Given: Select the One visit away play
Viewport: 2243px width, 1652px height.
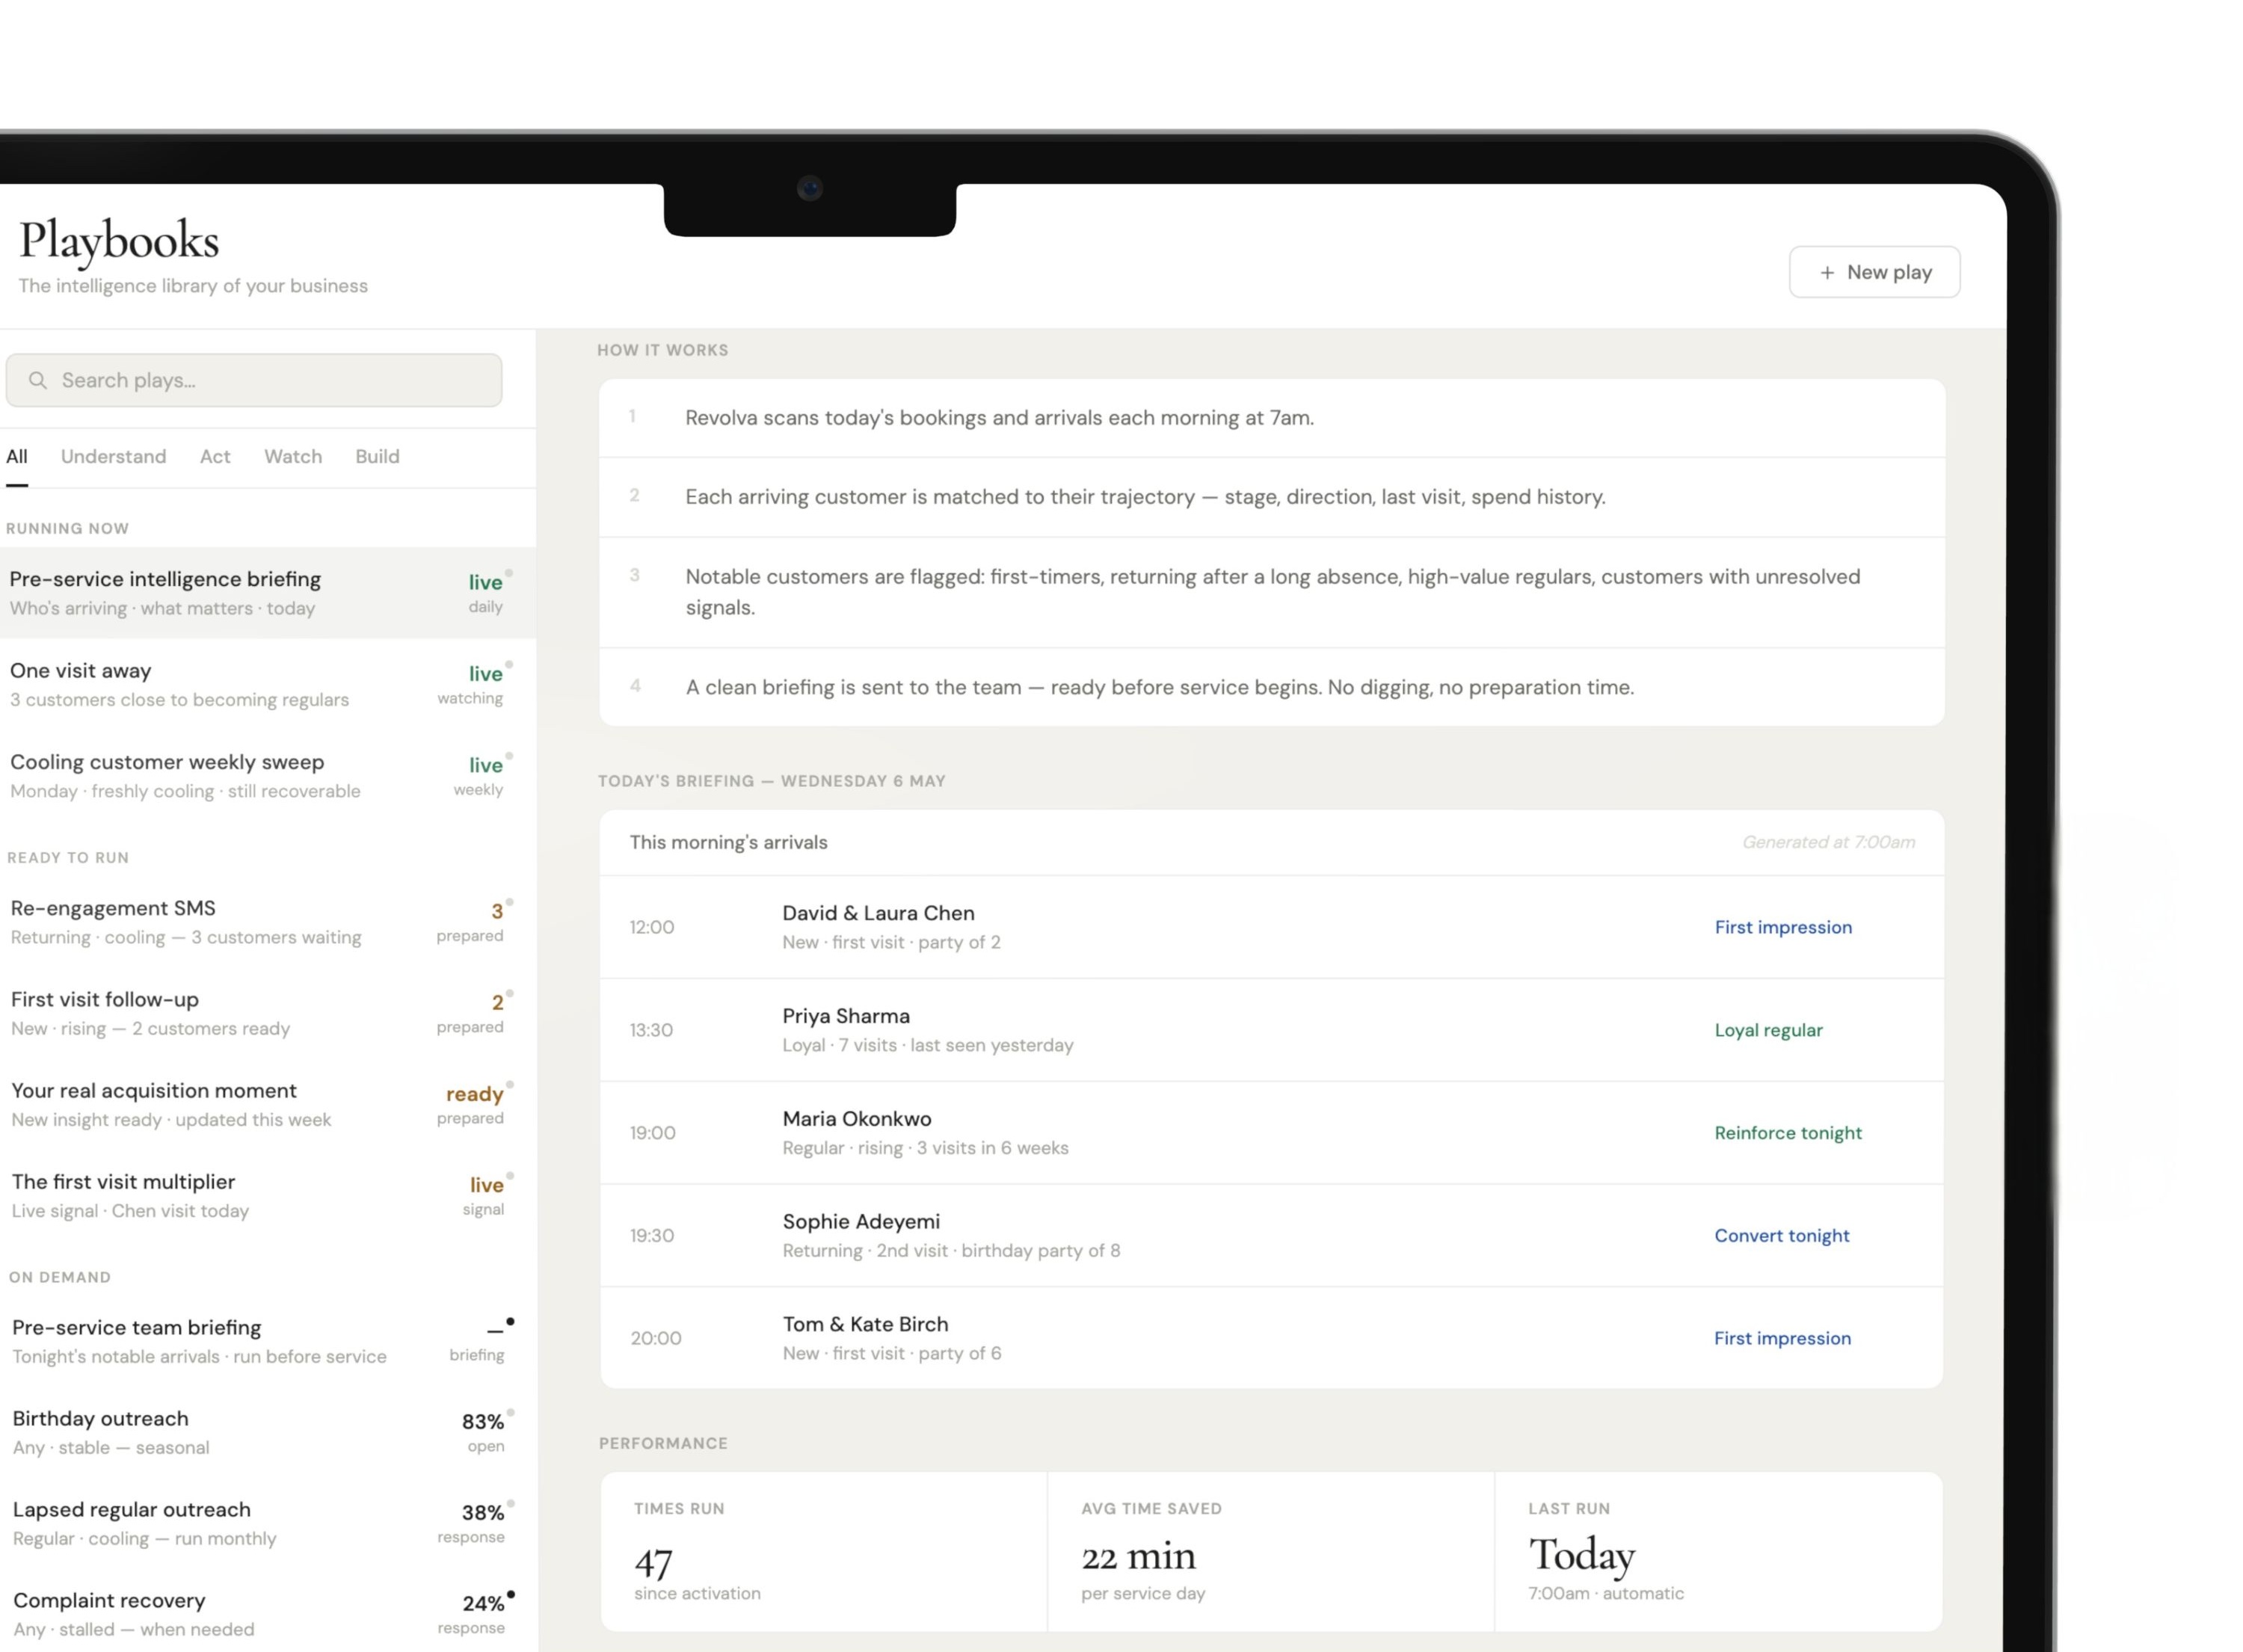Looking at the screenshot, I should coord(267,684).
